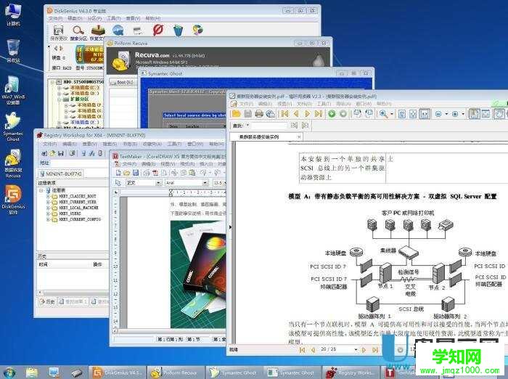
Task: Click the previous page arrow in PDF toolbar
Action: 296,114
